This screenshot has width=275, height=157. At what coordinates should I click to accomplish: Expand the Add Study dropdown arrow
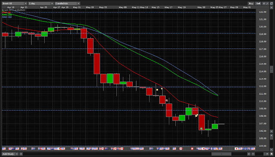coord(17,154)
